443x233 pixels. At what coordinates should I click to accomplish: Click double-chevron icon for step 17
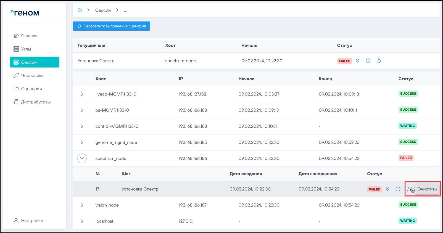pyautogui.click(x=387, y=189)
